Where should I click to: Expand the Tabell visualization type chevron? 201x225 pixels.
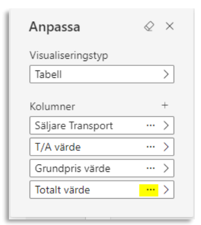point(166,74)
